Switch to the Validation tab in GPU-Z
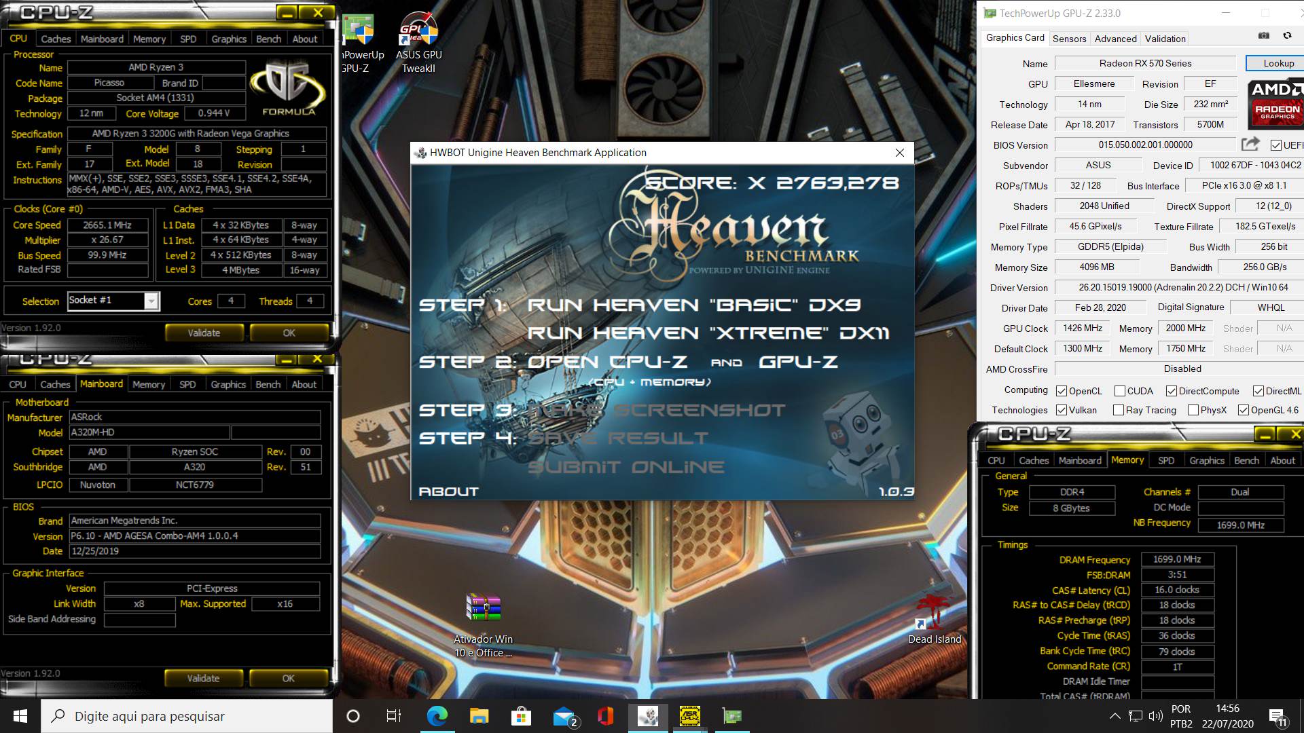1304x733 pixels. (x=1165, y=39)
